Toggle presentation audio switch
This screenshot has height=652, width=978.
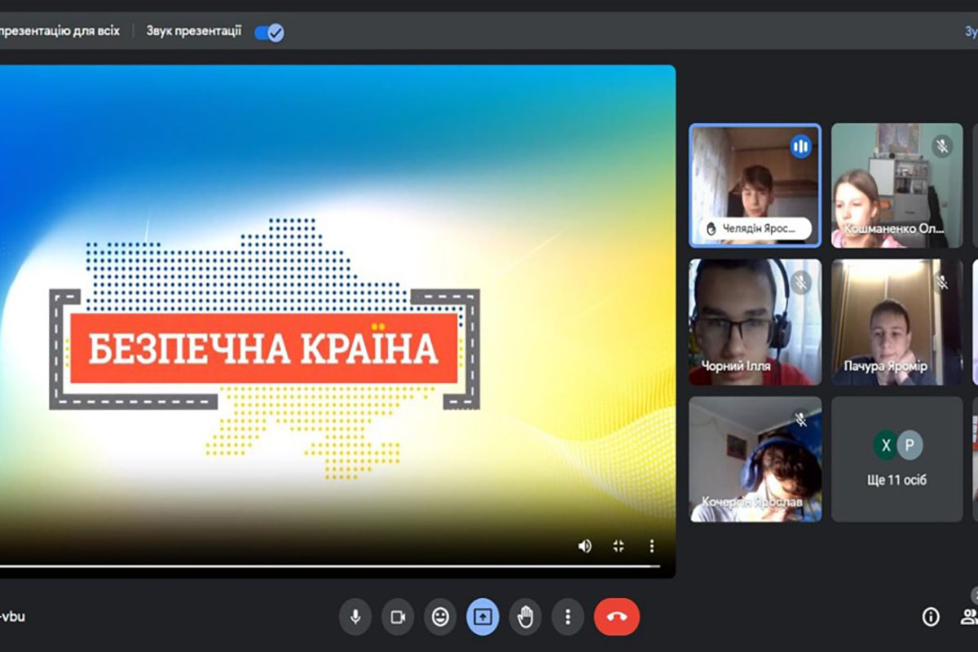point(269,33)
